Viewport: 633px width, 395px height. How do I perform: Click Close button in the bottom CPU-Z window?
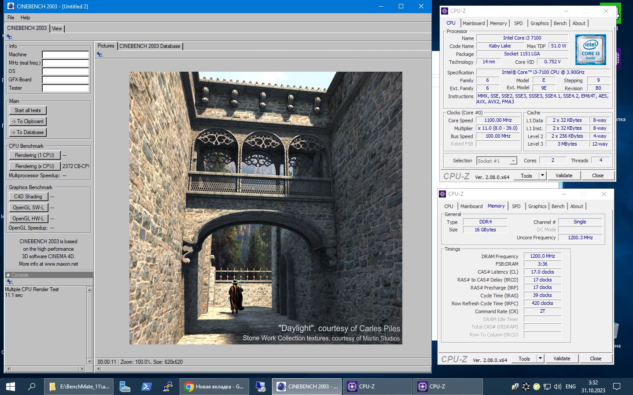(x=596, y=358)
